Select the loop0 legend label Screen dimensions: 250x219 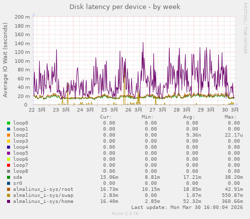(21, 123)
